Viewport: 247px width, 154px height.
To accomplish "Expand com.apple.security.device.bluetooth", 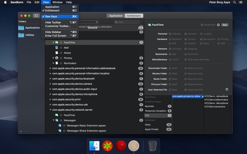I will tap(50, 79).
